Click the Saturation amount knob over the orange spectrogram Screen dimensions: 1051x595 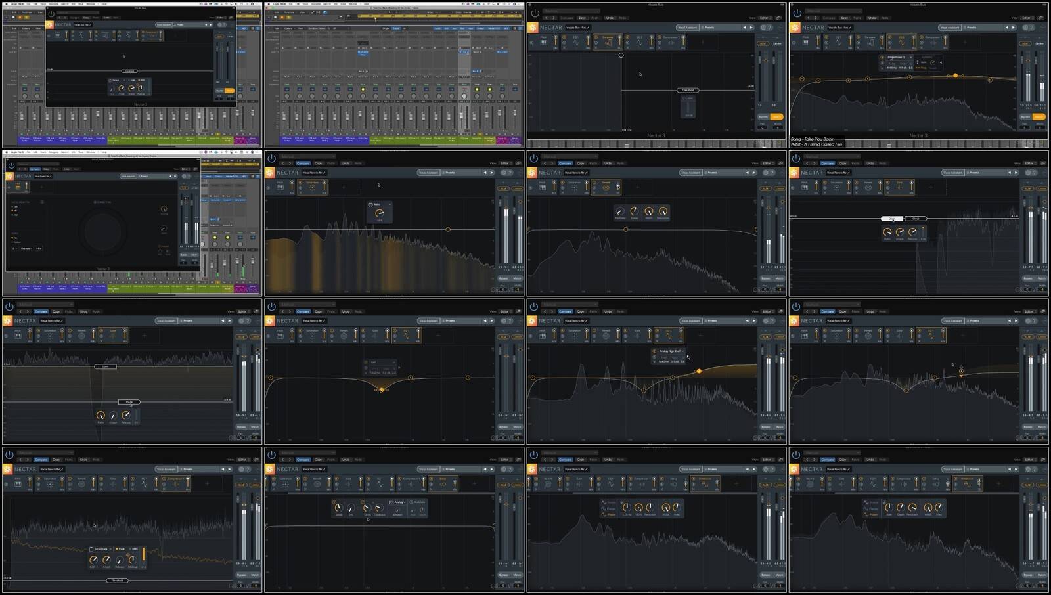[x=379, y=213]
